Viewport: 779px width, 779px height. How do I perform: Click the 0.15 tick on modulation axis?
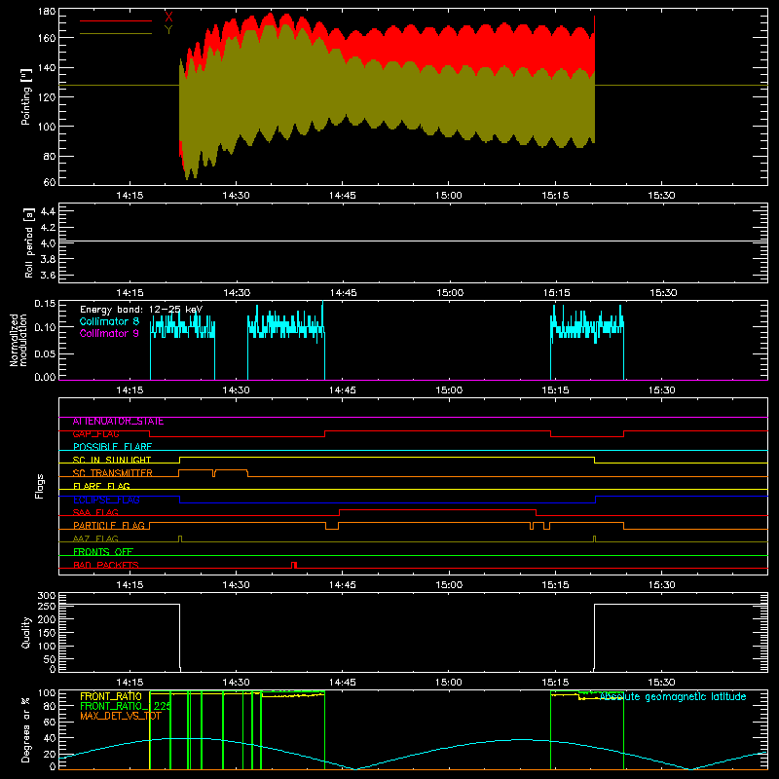45,304
